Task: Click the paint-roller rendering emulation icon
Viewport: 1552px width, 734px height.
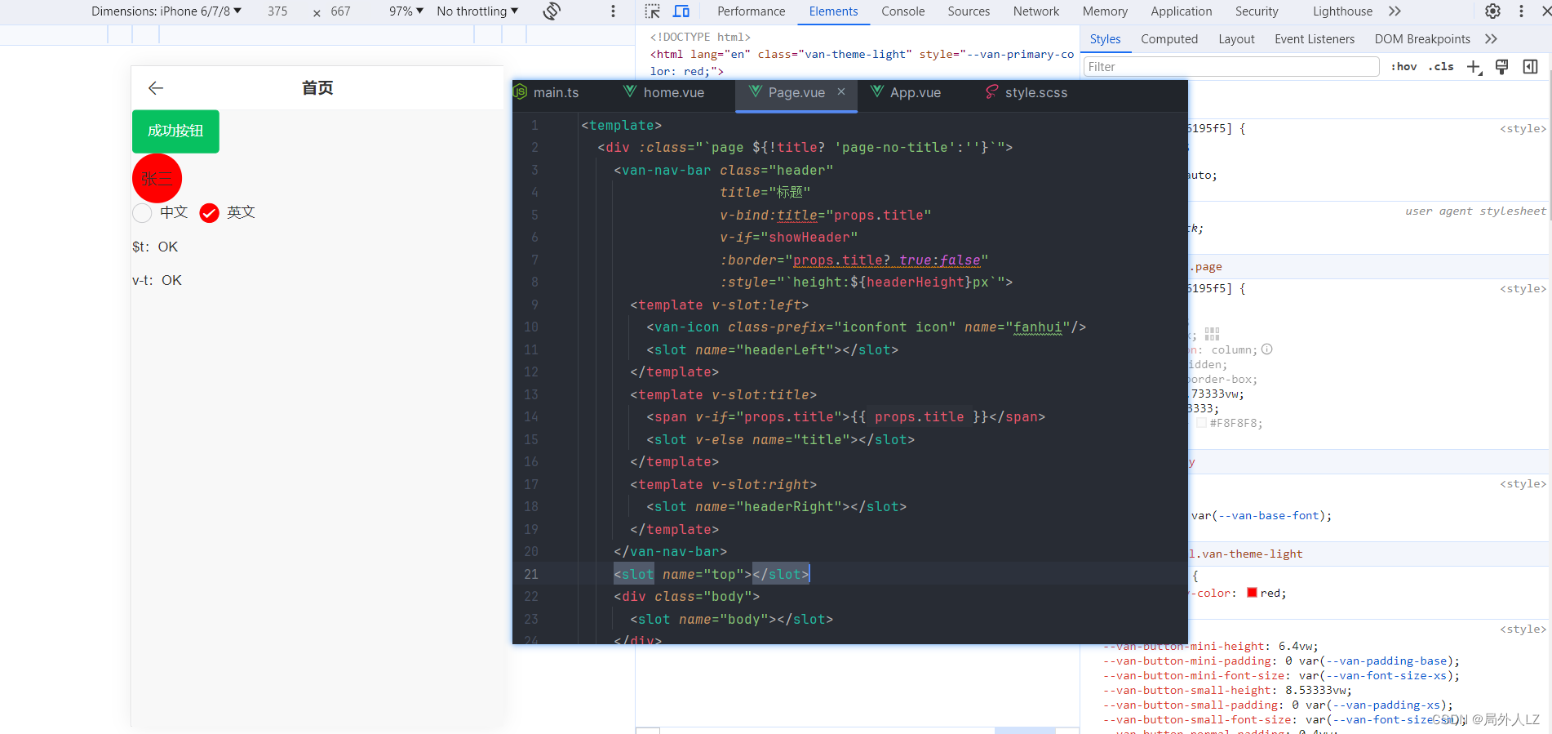Action: coord(1501,67)
